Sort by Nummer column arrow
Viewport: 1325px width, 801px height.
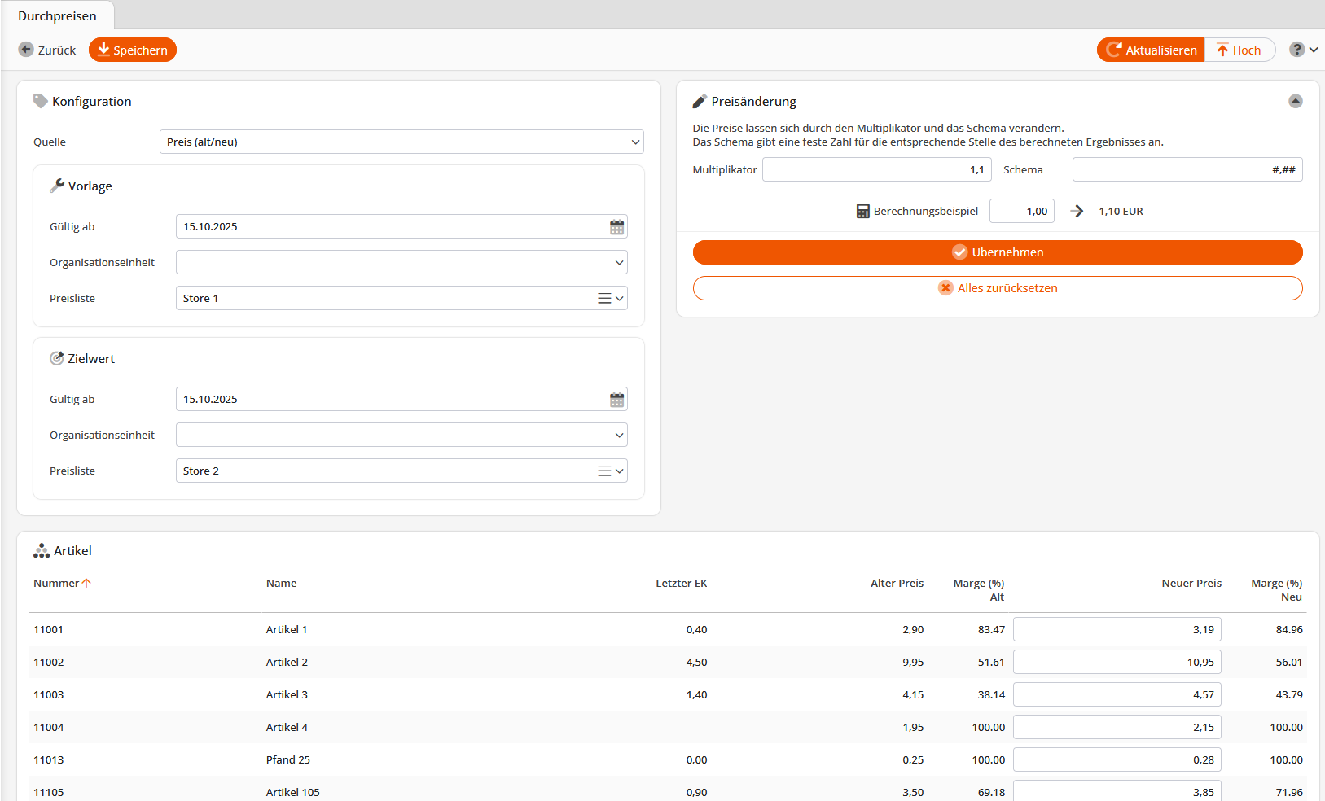[86, 584]
